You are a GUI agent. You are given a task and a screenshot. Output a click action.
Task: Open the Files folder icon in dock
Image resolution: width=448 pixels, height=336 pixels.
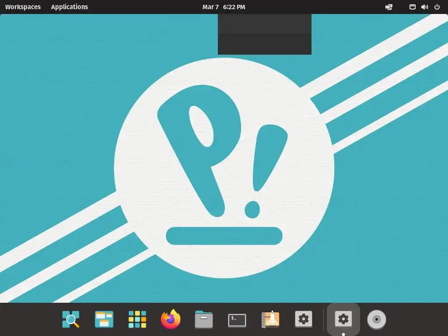204,319
